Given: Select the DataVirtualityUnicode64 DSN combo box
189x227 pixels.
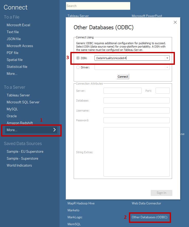Looking at the screenshot, I should tap(130, 58).
